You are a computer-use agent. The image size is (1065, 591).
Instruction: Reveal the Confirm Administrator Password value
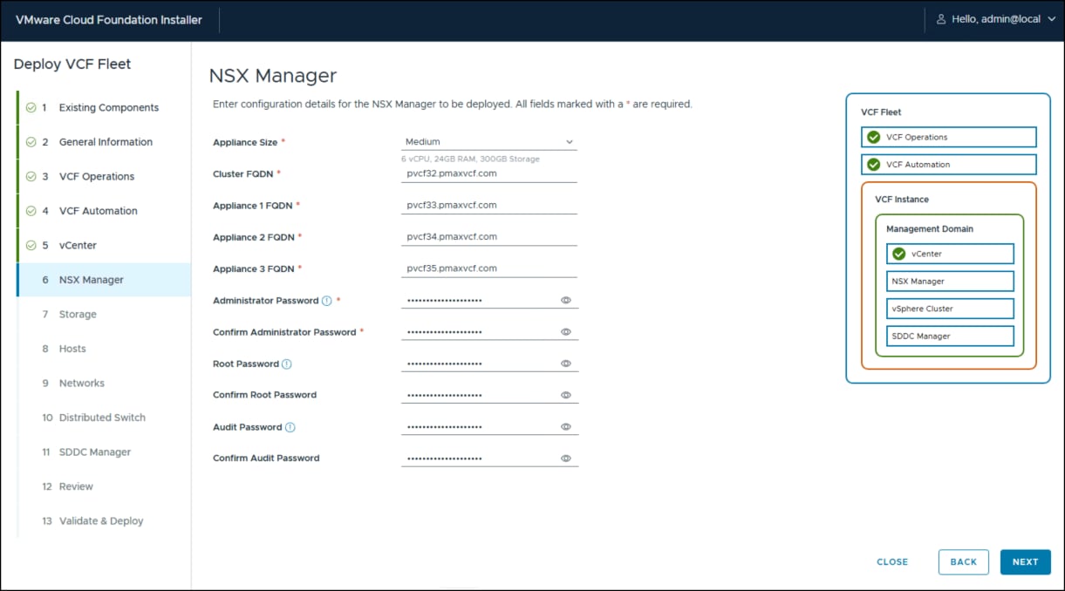pos(565,332)
